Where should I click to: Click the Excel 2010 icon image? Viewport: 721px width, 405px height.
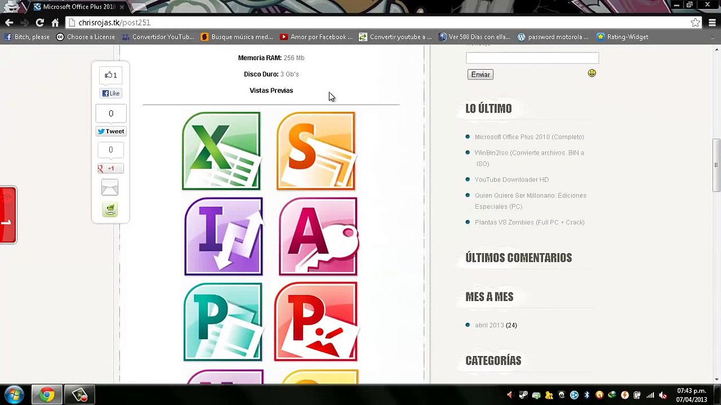pos(221,151)
